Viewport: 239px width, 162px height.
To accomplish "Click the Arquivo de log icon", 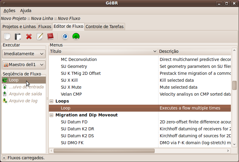I will (x=5, y=101).
